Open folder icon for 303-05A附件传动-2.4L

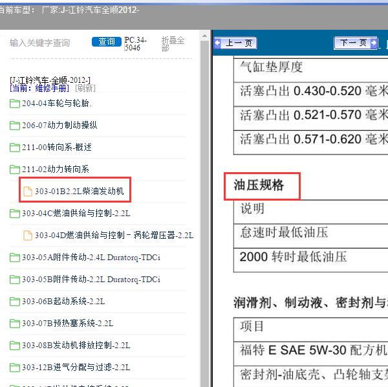pyautogui.click(x=15, y=258)
